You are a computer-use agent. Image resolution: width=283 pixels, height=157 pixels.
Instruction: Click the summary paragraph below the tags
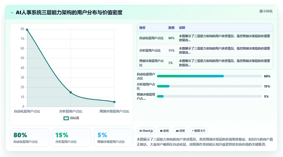click(205, 142)
